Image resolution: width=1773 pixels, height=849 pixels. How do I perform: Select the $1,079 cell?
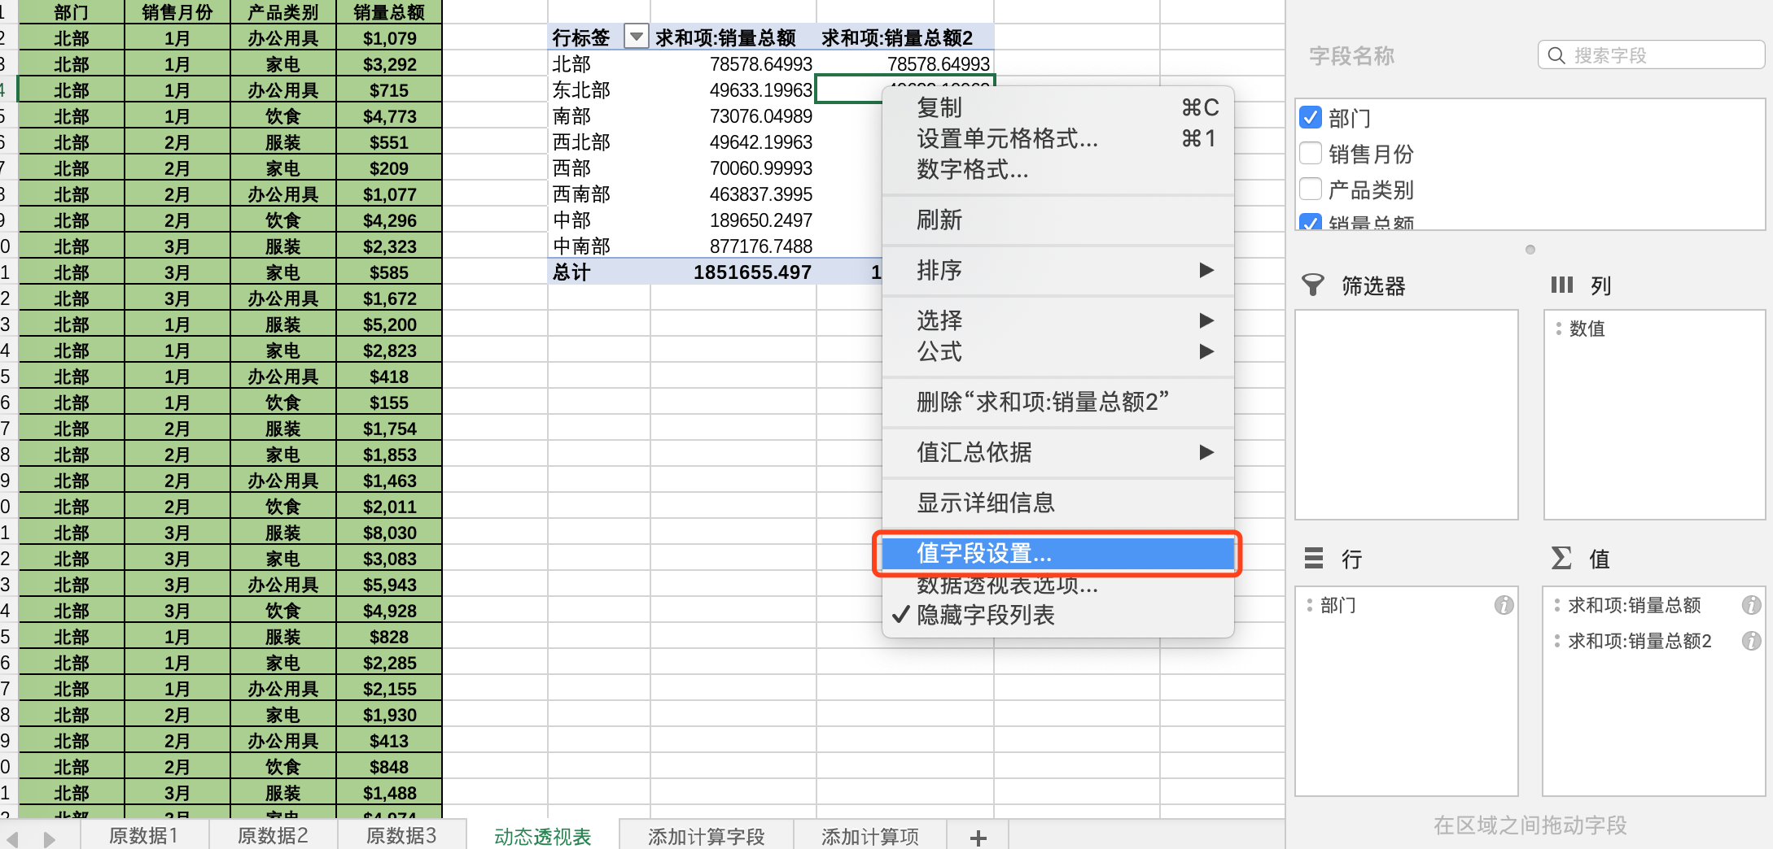click(389, 38)
